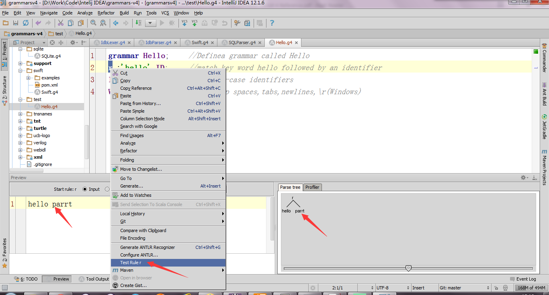549x295 pixels.
Task: Open the Maven Projects side panel
Action: [x=544, y=167]
